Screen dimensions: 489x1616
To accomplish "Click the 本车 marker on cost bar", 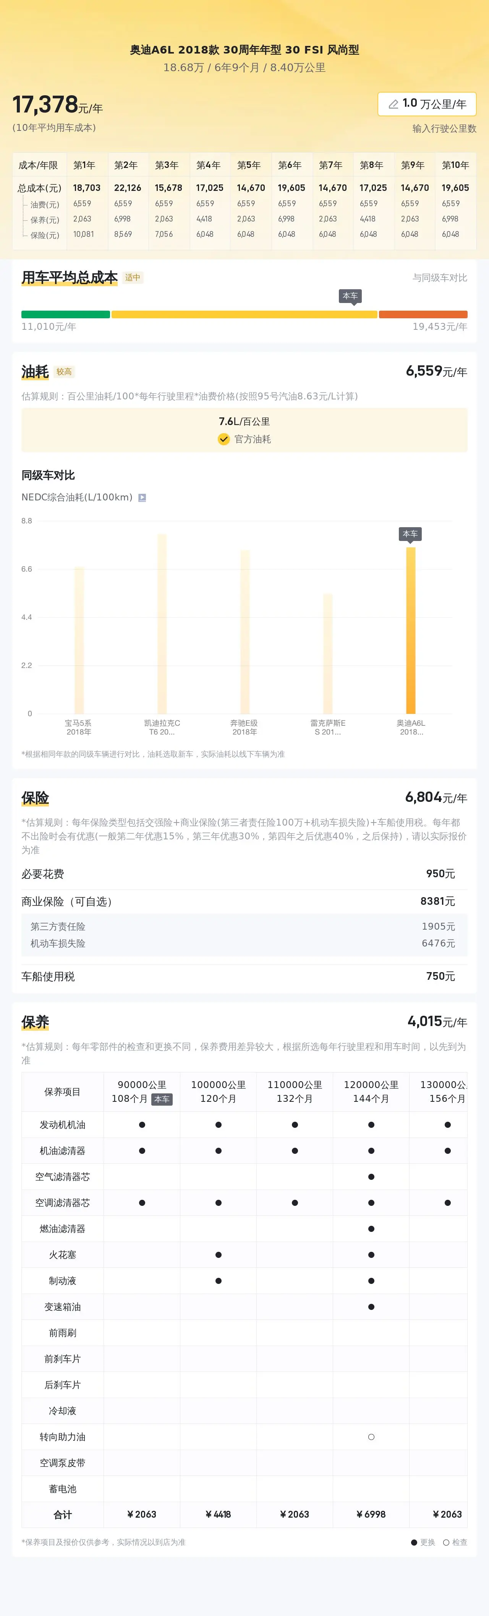I will click(350, 296).
